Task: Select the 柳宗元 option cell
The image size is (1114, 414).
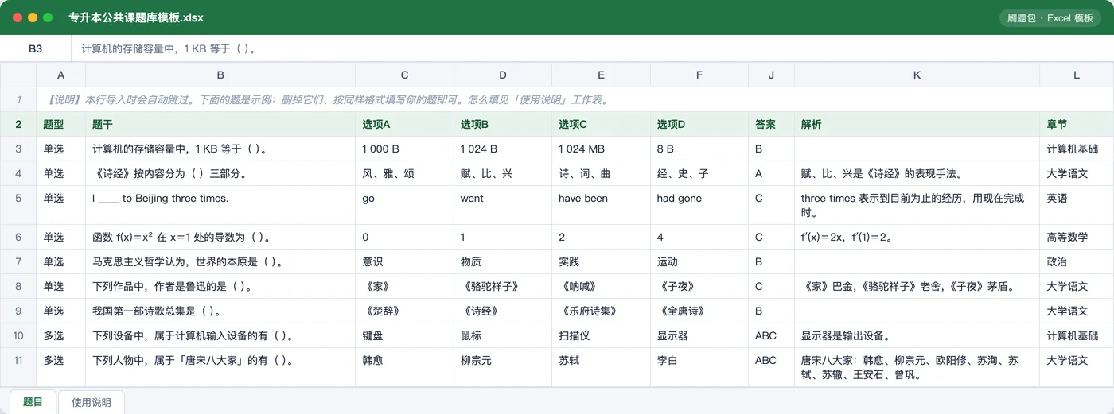Action: coord(503,367)
